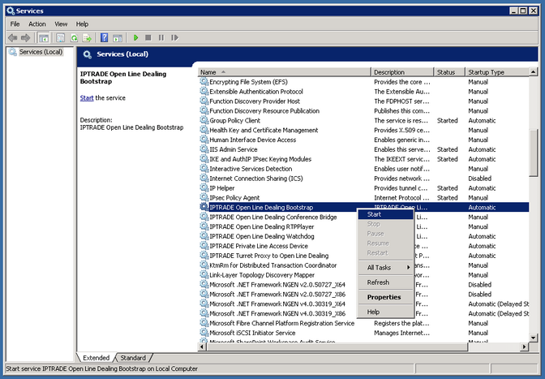The width and height of the screenshot is (545, 379).
Task: Click the vertical scrollbar thumb
Action: tap(534, 153)
